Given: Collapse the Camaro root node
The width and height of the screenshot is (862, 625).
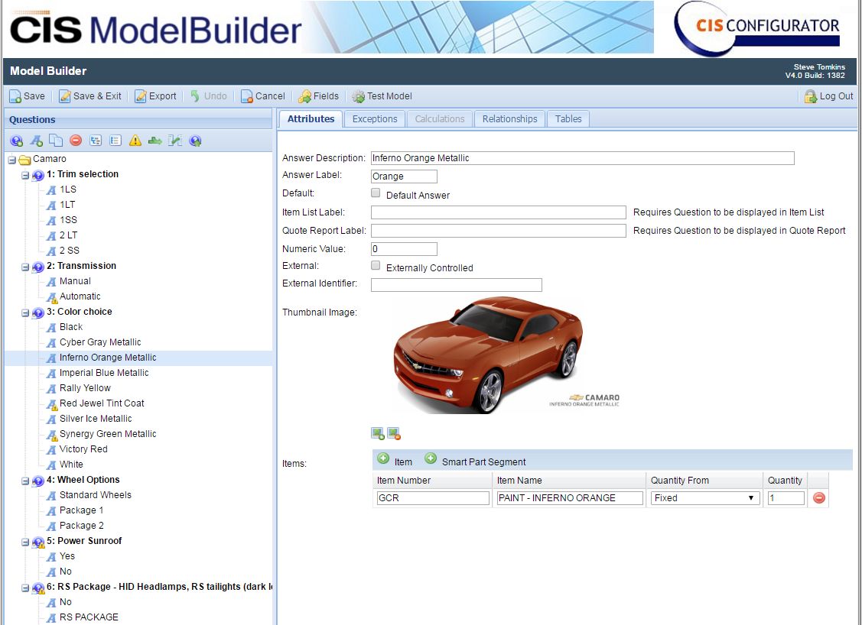Looking at the screenshot, I should pyautogui.click(x=12, y=160).
